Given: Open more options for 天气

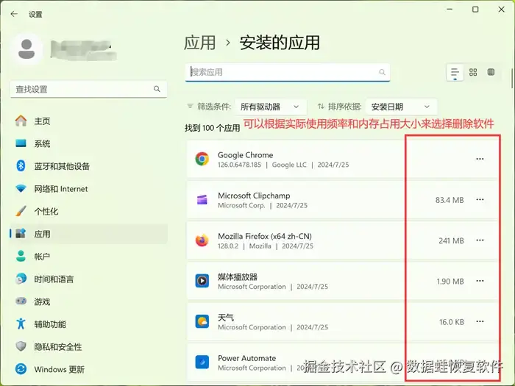Looking at the screenshot, I should pos(480,322).
